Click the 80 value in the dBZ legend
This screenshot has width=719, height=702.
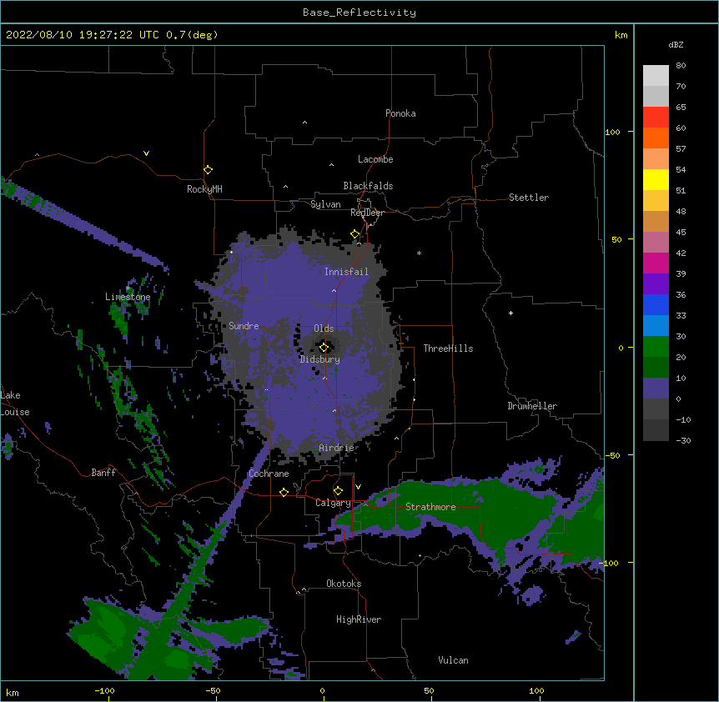pyautogui.click(x=681, y=66)
